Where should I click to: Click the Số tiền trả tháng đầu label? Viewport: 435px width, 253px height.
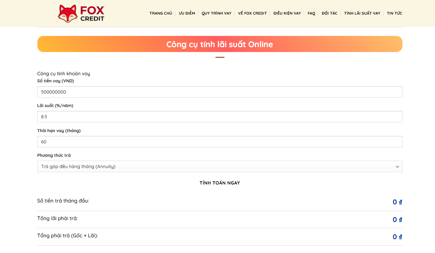point(63,201)
